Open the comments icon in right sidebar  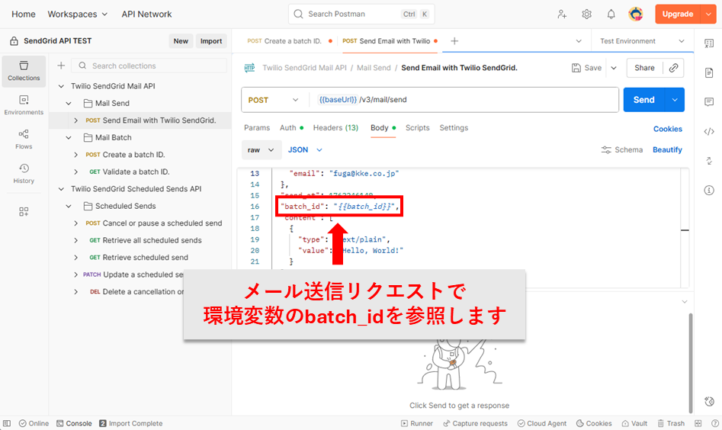click(x=709, y=101)
